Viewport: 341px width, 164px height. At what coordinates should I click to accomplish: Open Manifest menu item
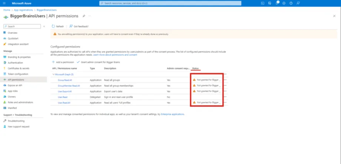(12, 108)
